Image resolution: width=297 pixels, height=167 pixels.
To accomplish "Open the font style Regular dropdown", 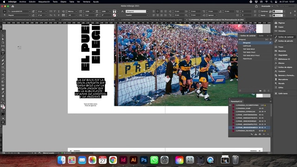I will pyautogui.click(x=30, y=15).
